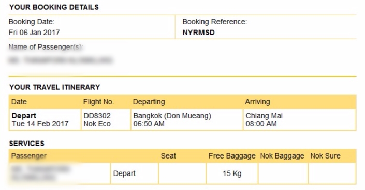The height and width of the screenshot is (190, 365).
Task: Click the Your Booking Details heading
Action: click(x=54, y=7)
